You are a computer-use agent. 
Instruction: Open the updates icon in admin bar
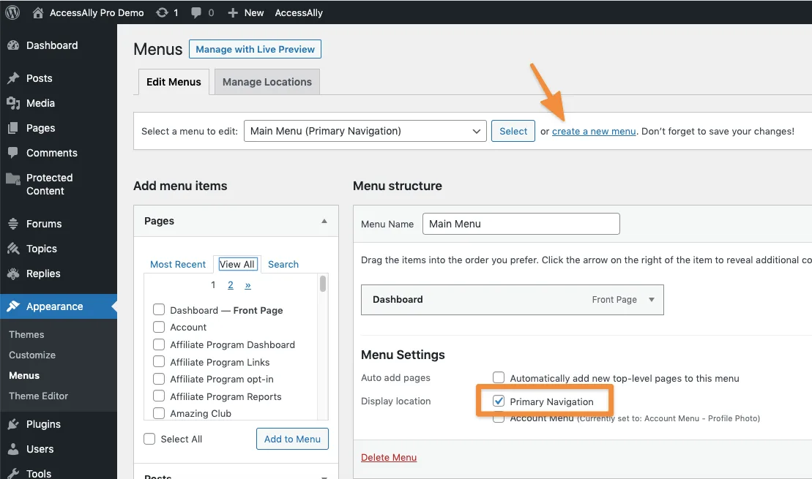pyautogui.click(x=162, y=12)
